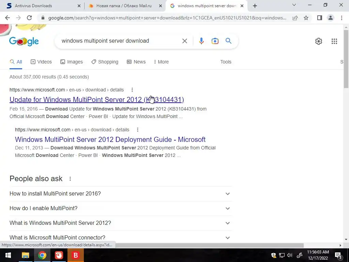Viewport: 349px width, 262px height.
Task: Open the search Tools options
Action: click(226, 62)
